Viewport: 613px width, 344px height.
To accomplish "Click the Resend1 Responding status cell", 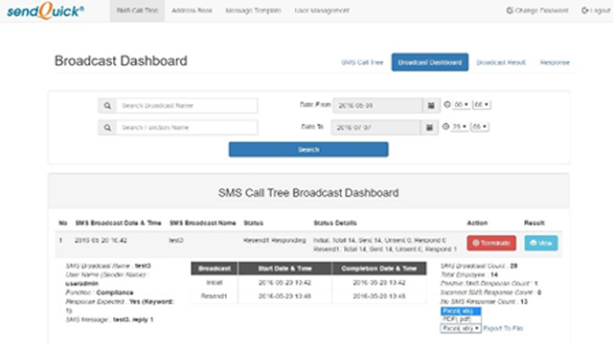I will click(275, 240).
